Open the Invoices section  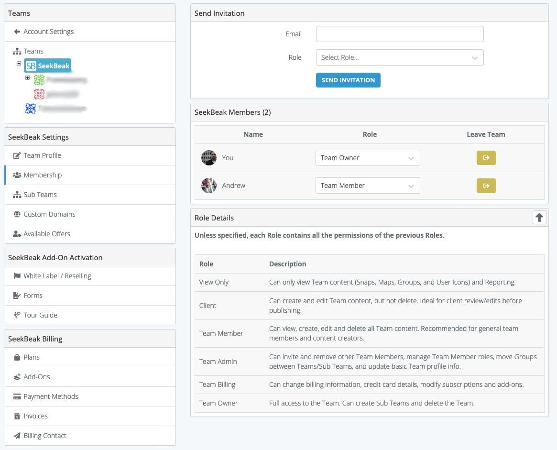[x=35, y=416]
